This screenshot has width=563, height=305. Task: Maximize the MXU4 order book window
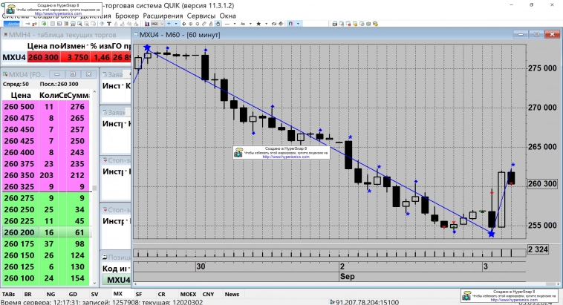(x=73, y=74)
